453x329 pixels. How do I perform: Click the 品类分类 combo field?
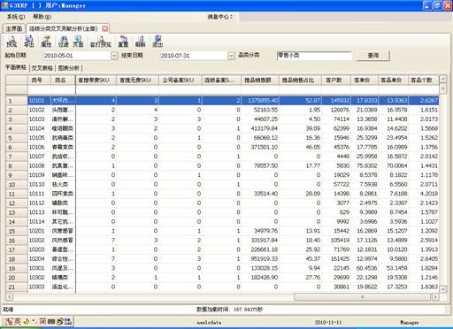point(314,56)
